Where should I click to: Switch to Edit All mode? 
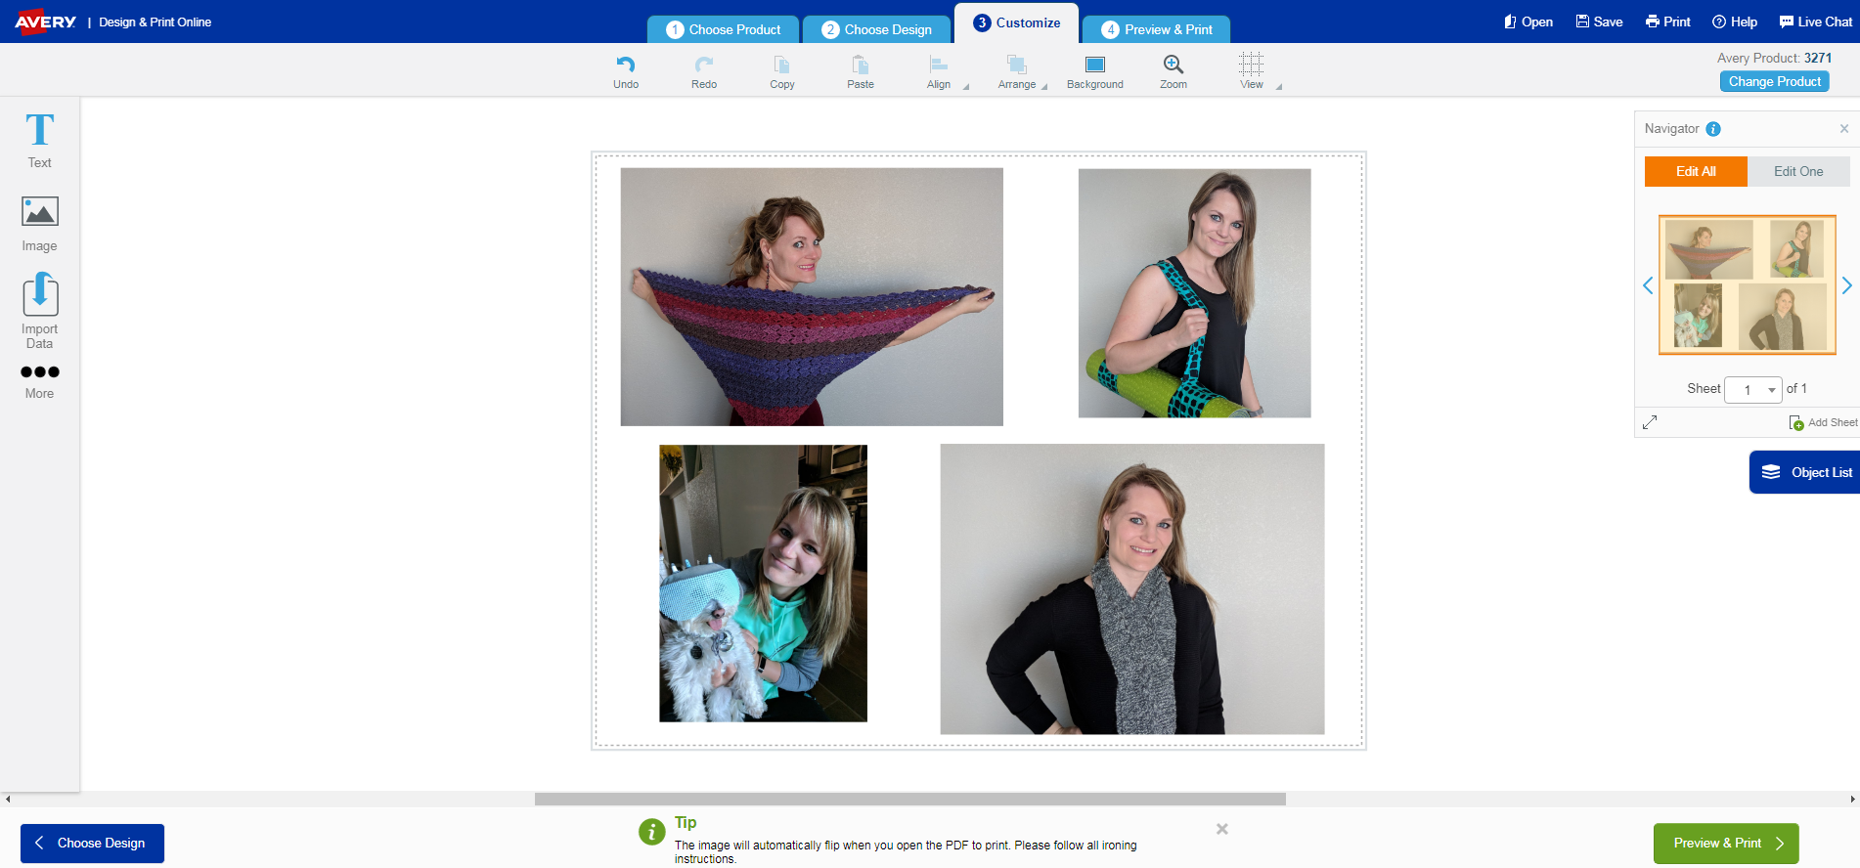pos(1695,171)
